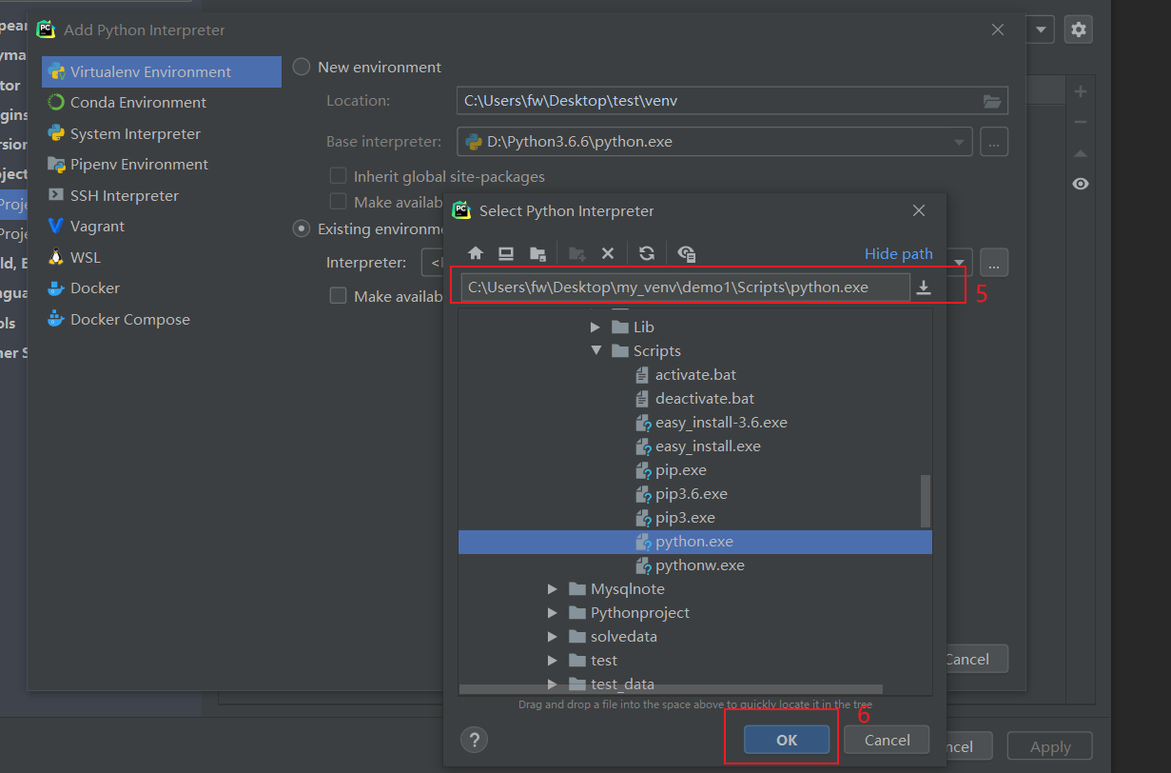1171x773 pixels.
Task: Choose Existing environment radio button
Action: [x=302, y=228]
